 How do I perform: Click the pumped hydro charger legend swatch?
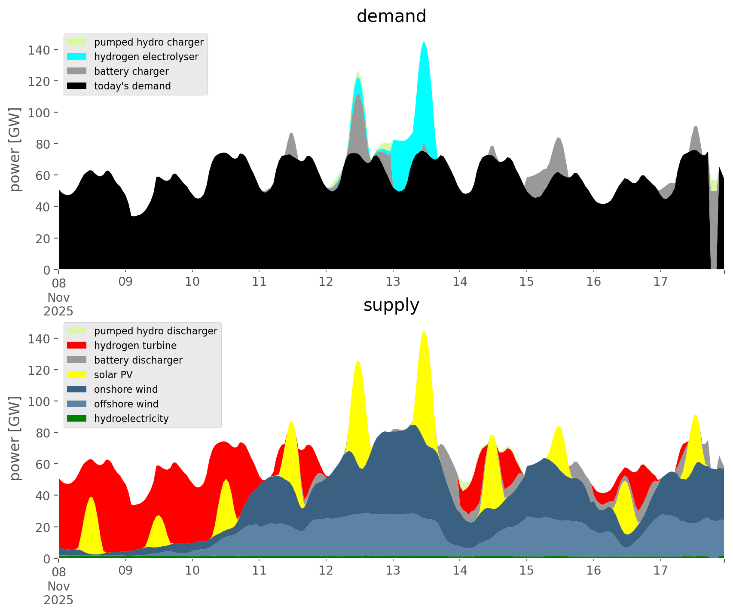tap(77, 42)
